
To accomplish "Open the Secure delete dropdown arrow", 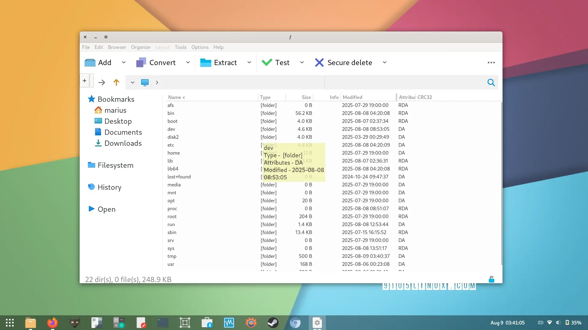I will [385, 63].
